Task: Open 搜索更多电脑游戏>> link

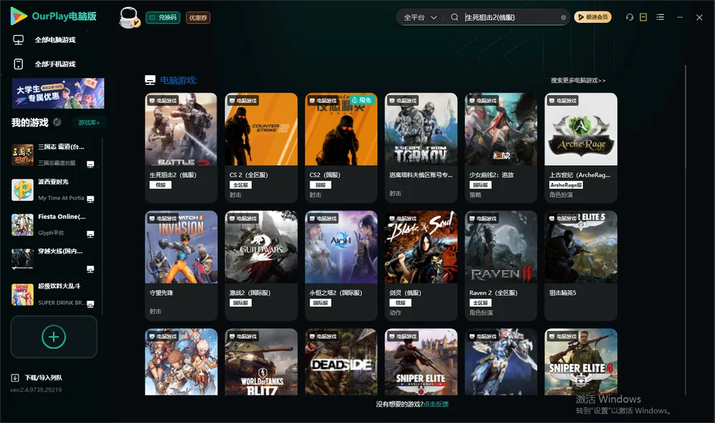Action: tap(578, 80)
